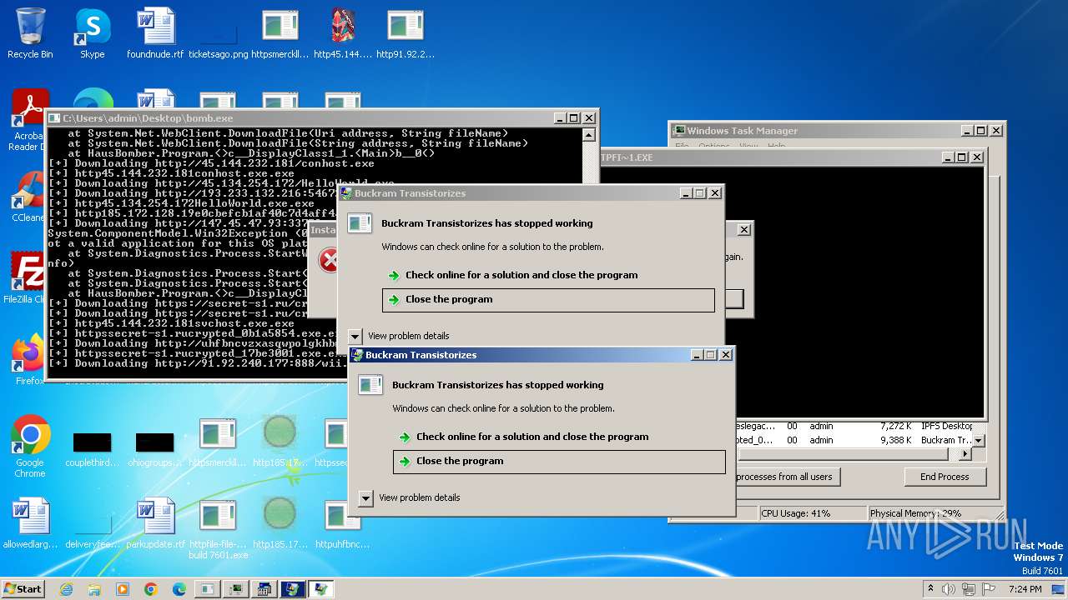Viewport: 1068px width, 600px height.
Task: Click 'Buckram Transistorizes has stopped working' heading in front dialog
Action: pyautogui.click(x=498, y=385)
